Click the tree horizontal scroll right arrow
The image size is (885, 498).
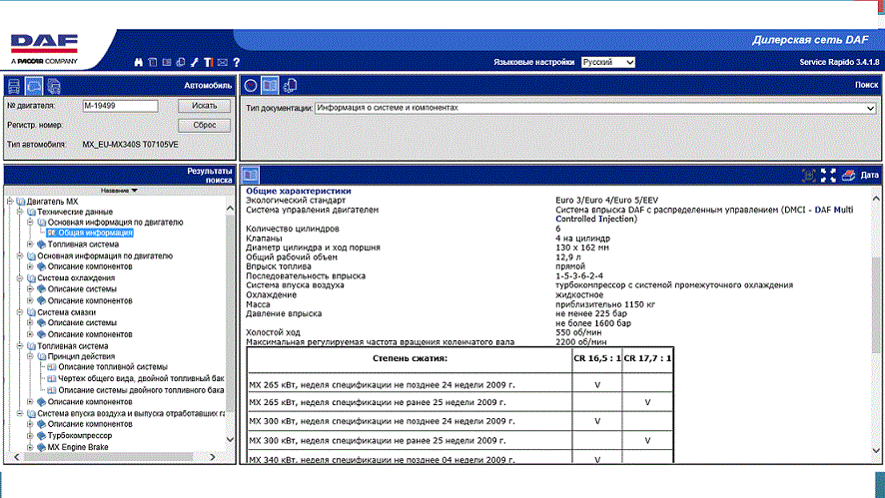[212, 457]
